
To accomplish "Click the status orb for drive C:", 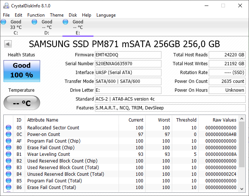I will click(3, 22).
